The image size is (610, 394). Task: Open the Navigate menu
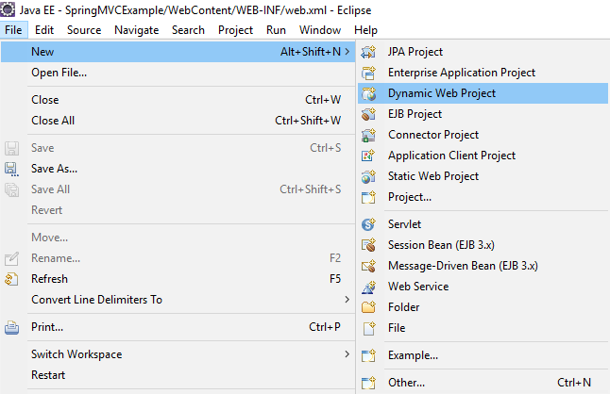coord(137,30)
